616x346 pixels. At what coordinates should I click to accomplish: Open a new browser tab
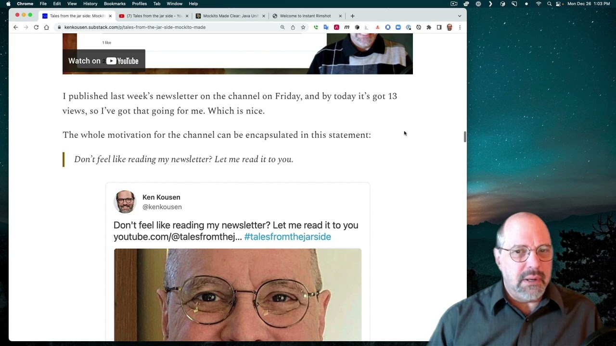[x=352, y=16]
